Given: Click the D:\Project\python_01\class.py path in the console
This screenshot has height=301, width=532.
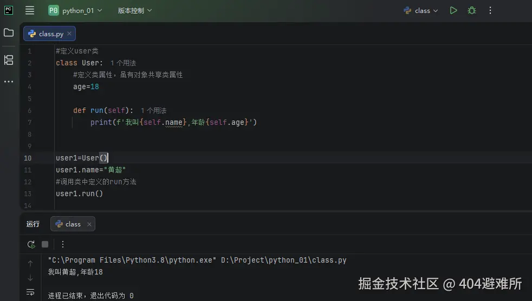Looking at the screenshot, I should (x=283, y=260).
